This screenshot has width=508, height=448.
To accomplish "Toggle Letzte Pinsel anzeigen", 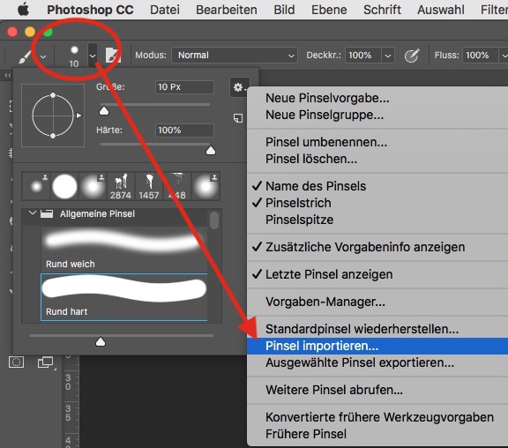I will [x=329, y=274].
